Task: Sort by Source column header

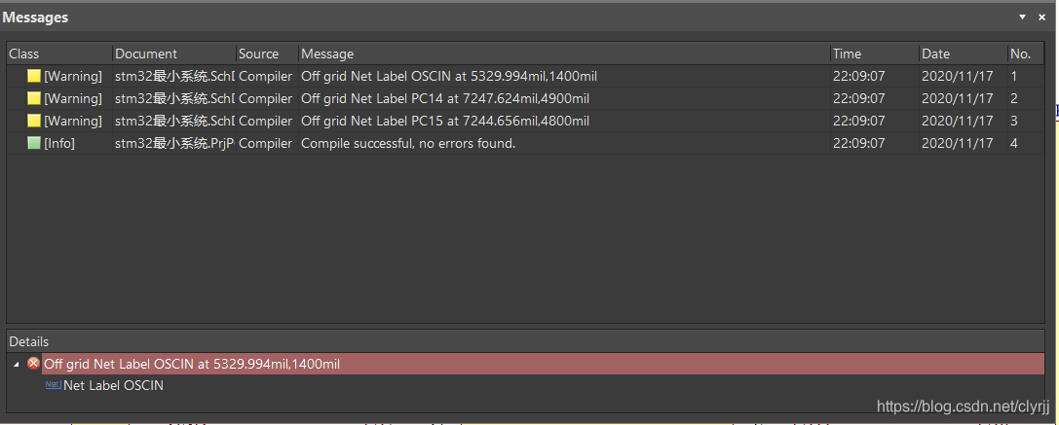Action: (x=265, y=53)
